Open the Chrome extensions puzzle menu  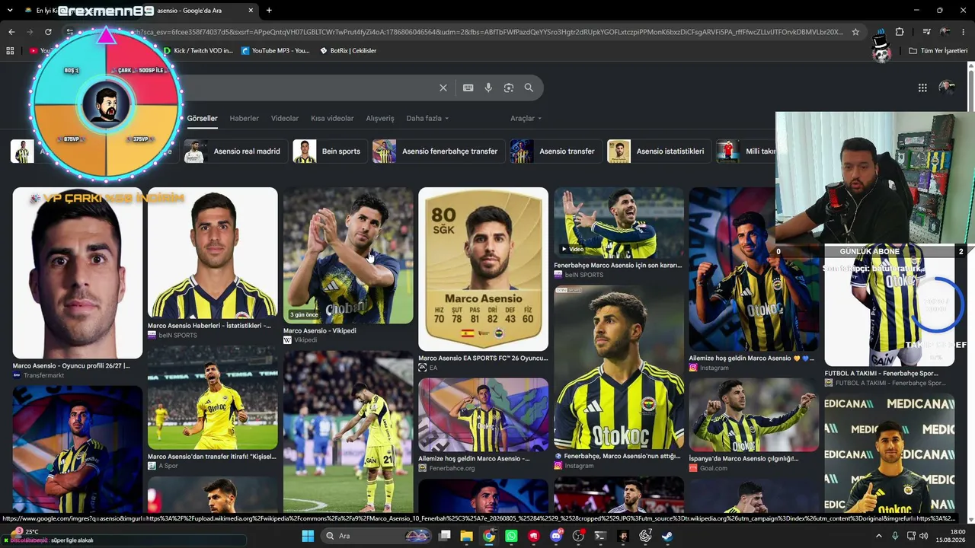900,32
